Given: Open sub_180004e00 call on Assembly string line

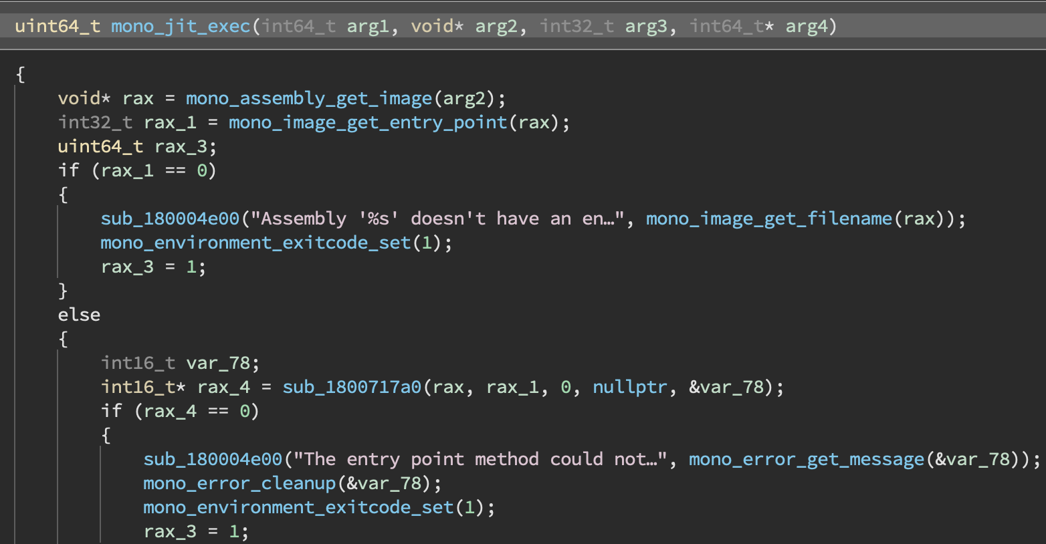Looking at the screenshot, I should 170,219.
